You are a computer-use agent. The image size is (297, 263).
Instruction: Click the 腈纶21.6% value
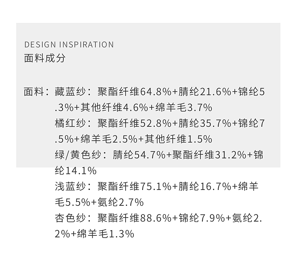tap(205, 92)
